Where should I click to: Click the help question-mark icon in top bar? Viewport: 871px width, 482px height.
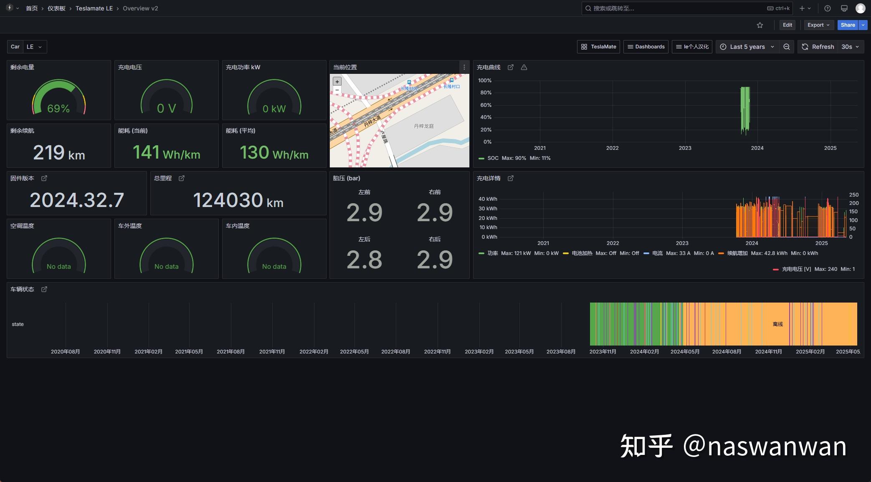[827, 8]
